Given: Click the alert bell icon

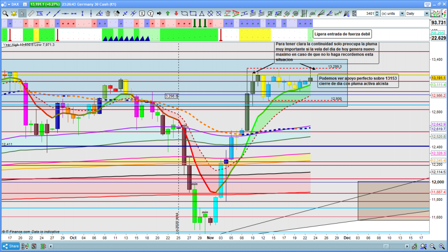Looking at the screenshot, I should tap(14, 14).
